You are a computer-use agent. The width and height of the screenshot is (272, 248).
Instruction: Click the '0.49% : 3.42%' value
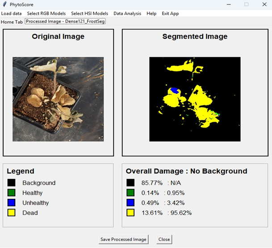163,203
